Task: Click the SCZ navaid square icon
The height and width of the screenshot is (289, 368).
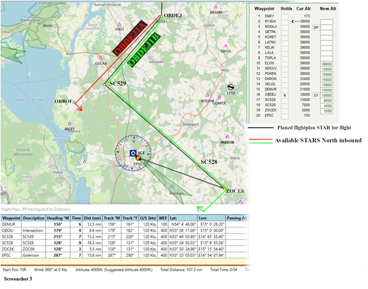Action: point(133,153)
